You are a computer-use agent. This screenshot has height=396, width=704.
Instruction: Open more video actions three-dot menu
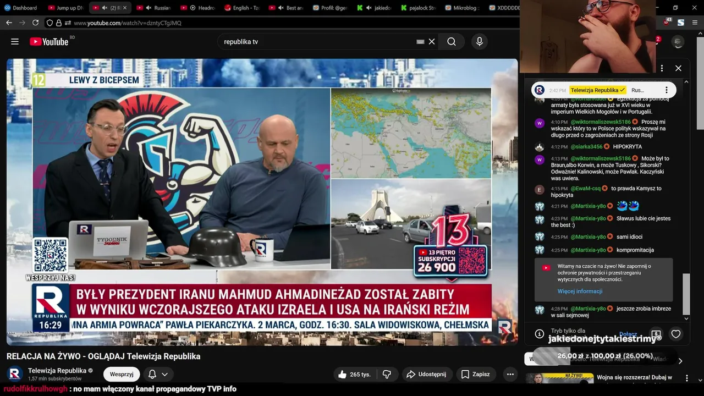click(510, 374)
